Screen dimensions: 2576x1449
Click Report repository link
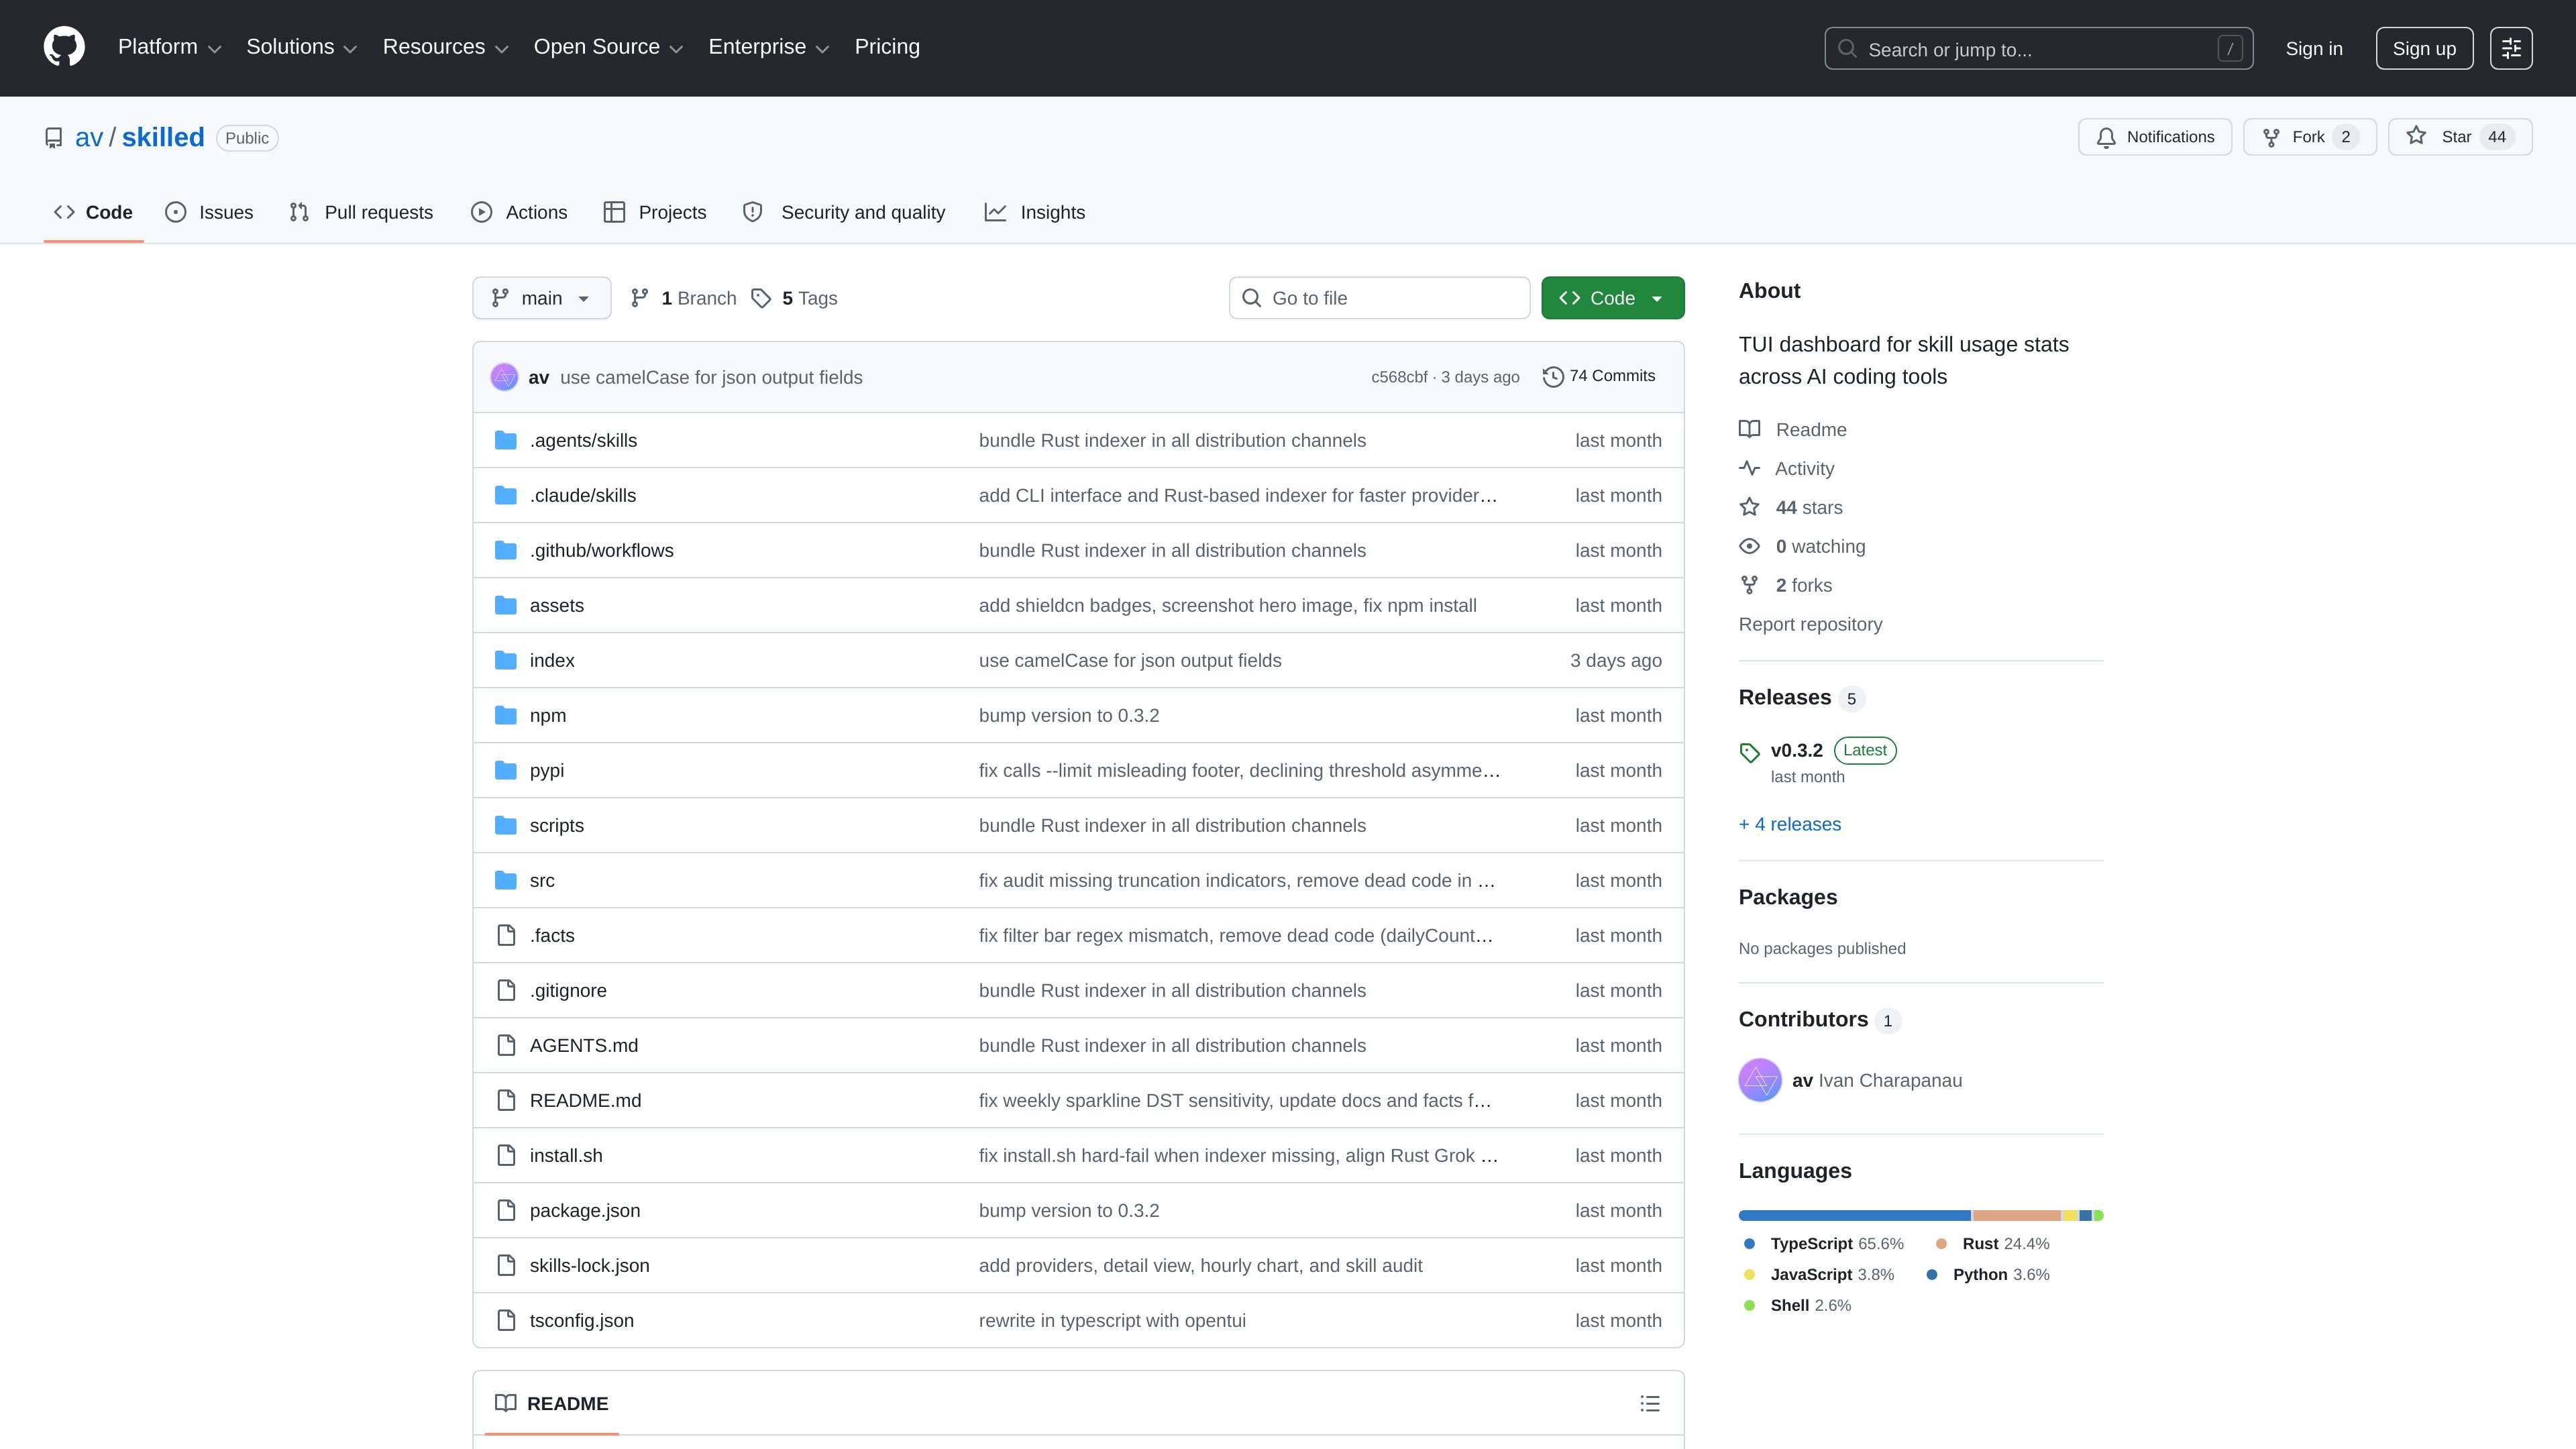point(1810,624)
